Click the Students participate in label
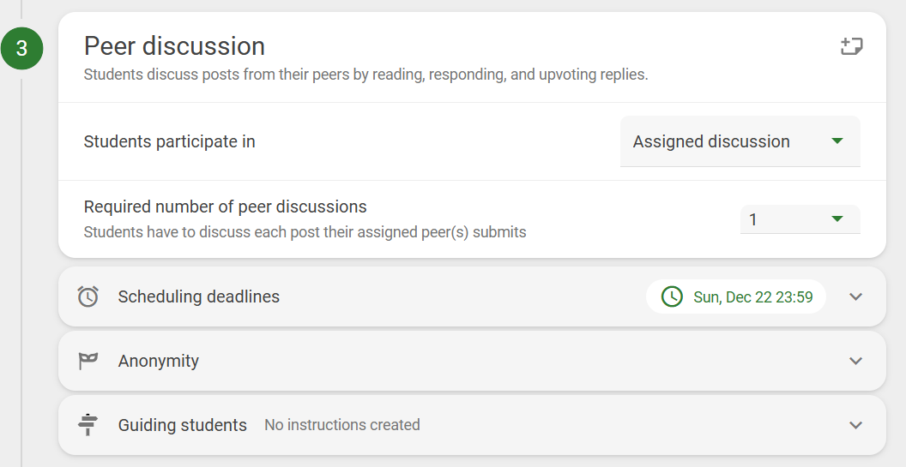 (169, 141)
